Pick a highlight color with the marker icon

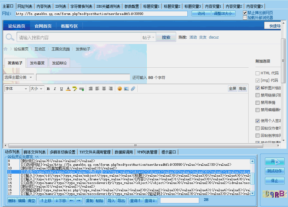(x=75, y=89)
